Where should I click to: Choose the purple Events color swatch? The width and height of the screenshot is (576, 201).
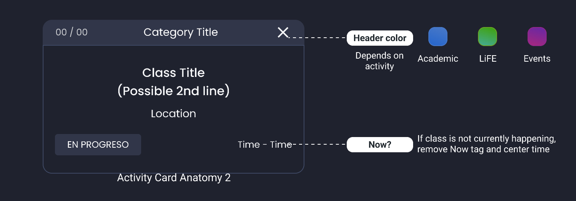(537, 37)
